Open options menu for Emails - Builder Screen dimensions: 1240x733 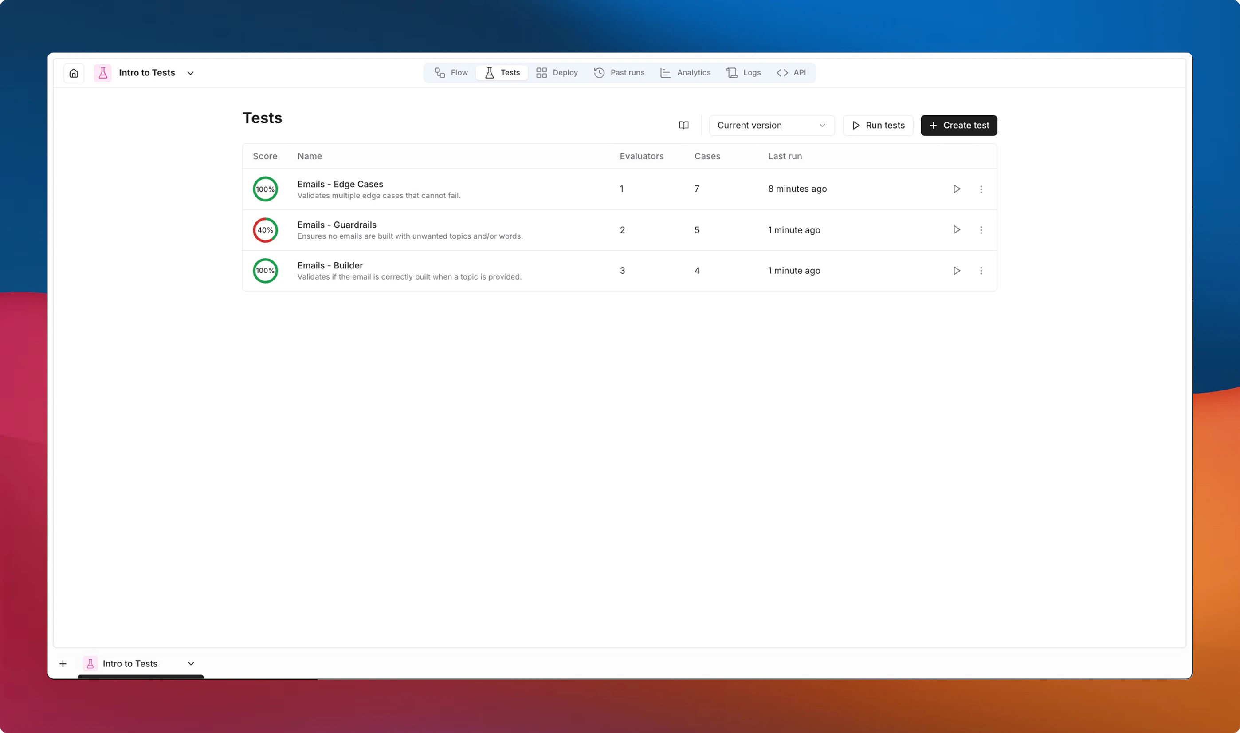coord(981,271)
